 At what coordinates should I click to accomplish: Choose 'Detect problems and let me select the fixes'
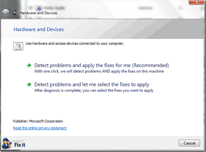[92, 85]
